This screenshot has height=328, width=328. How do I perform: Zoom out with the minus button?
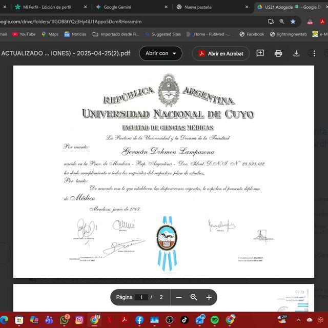[179, 297]
